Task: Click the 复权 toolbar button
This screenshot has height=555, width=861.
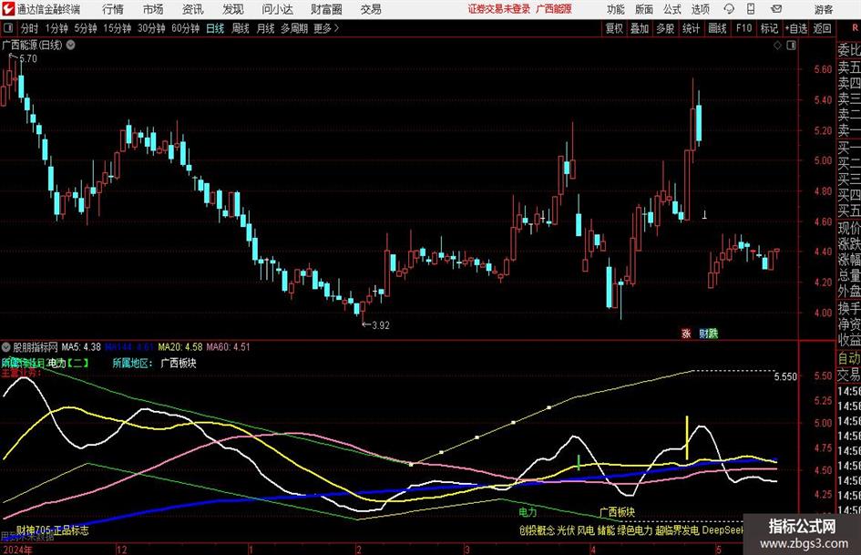Action: [x=614, y=28]
